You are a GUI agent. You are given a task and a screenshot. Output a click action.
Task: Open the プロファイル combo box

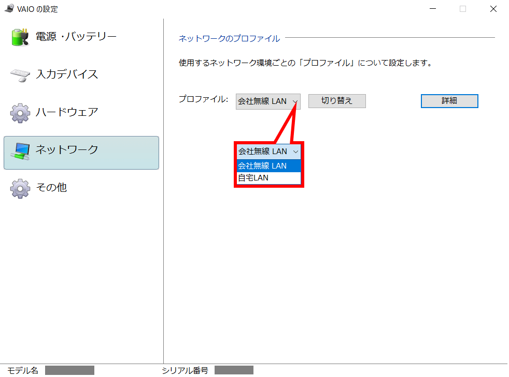[268, 101]
